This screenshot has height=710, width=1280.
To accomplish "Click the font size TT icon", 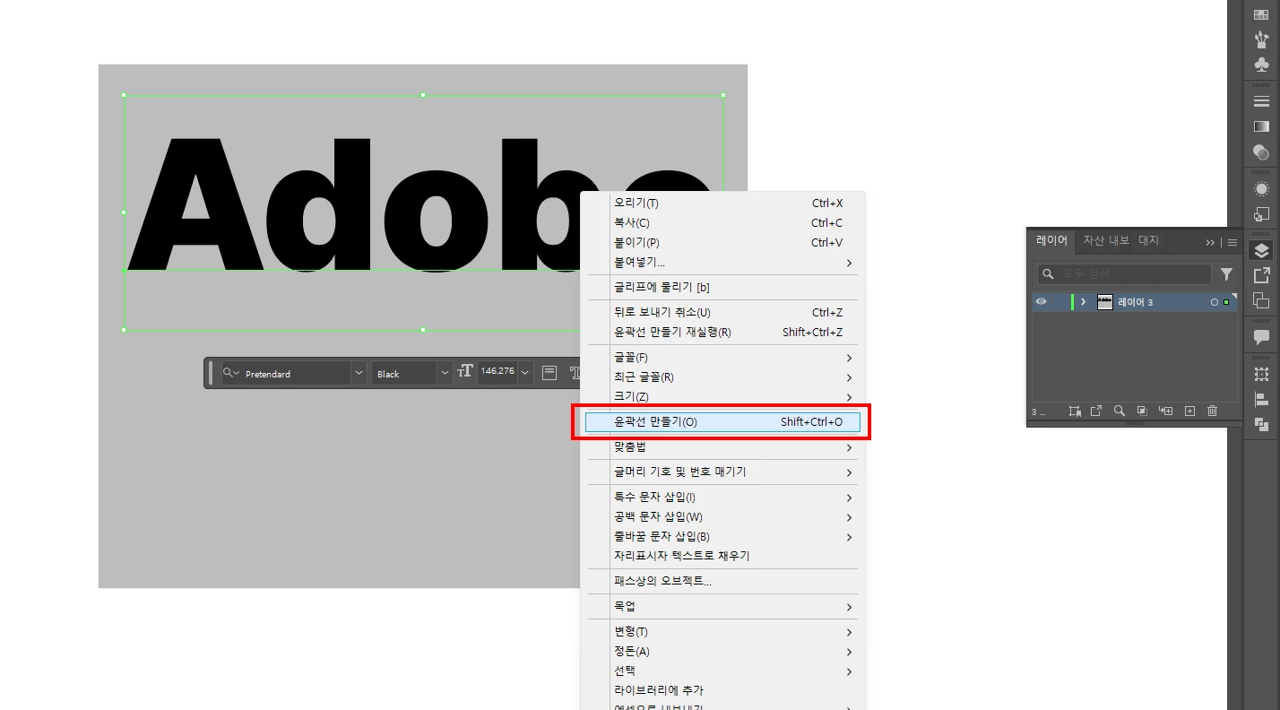I will click(464, 371).
